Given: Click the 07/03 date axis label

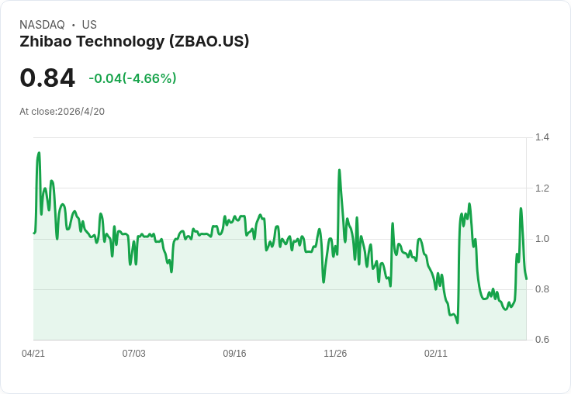Looking at the screenshot, I should click(133, 354).
